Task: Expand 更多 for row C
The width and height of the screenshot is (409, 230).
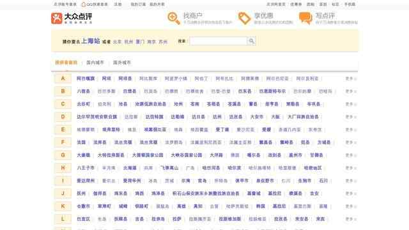Action: coord(351,104)
